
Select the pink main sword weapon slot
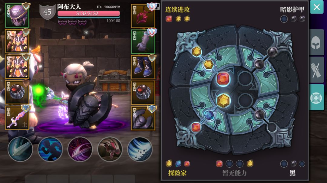(17, 118)
